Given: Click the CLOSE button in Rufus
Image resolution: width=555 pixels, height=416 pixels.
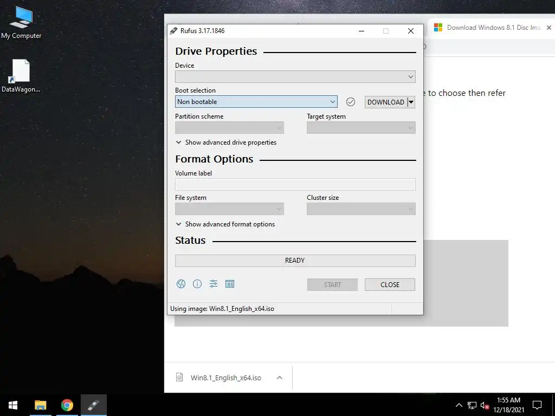Looking at the screenshot, I should (x=390, y=285).
